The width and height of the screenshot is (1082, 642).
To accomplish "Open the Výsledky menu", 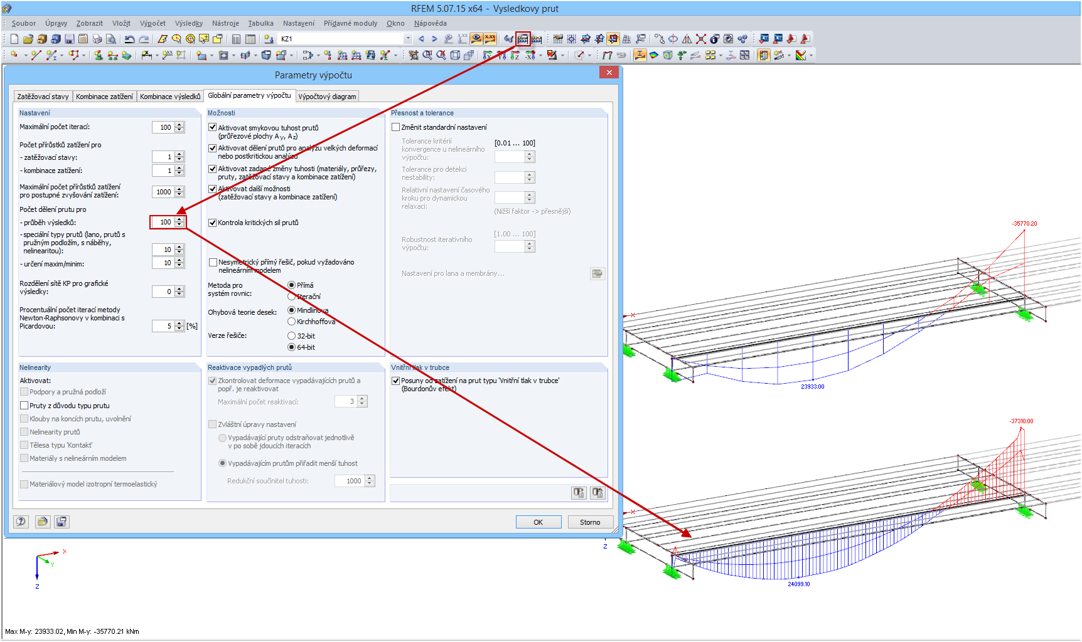I will click(189, 23).
